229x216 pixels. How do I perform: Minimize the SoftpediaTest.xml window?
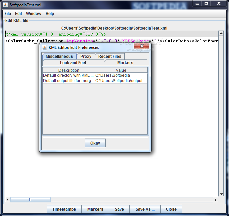coord(197,4)
